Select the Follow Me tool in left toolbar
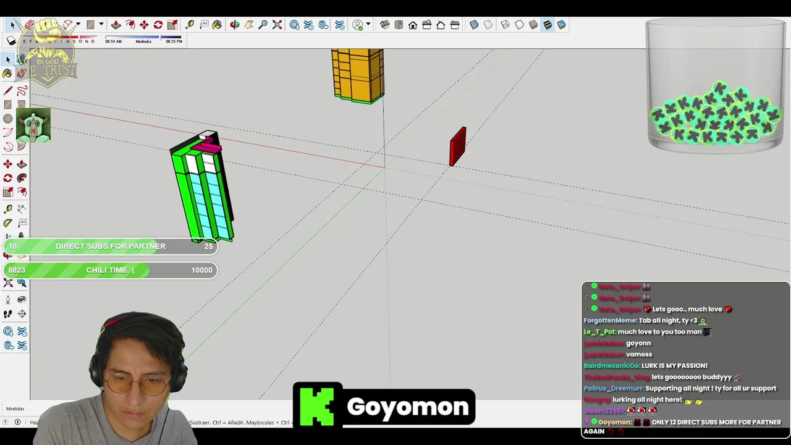The height and width of the screenshot is (445, 791). tap(22, 178)
